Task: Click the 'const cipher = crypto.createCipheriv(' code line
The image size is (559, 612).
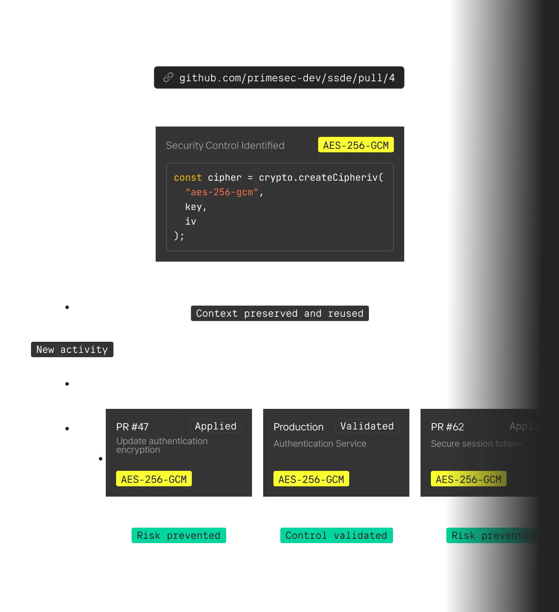Action: tap(278, 177)
